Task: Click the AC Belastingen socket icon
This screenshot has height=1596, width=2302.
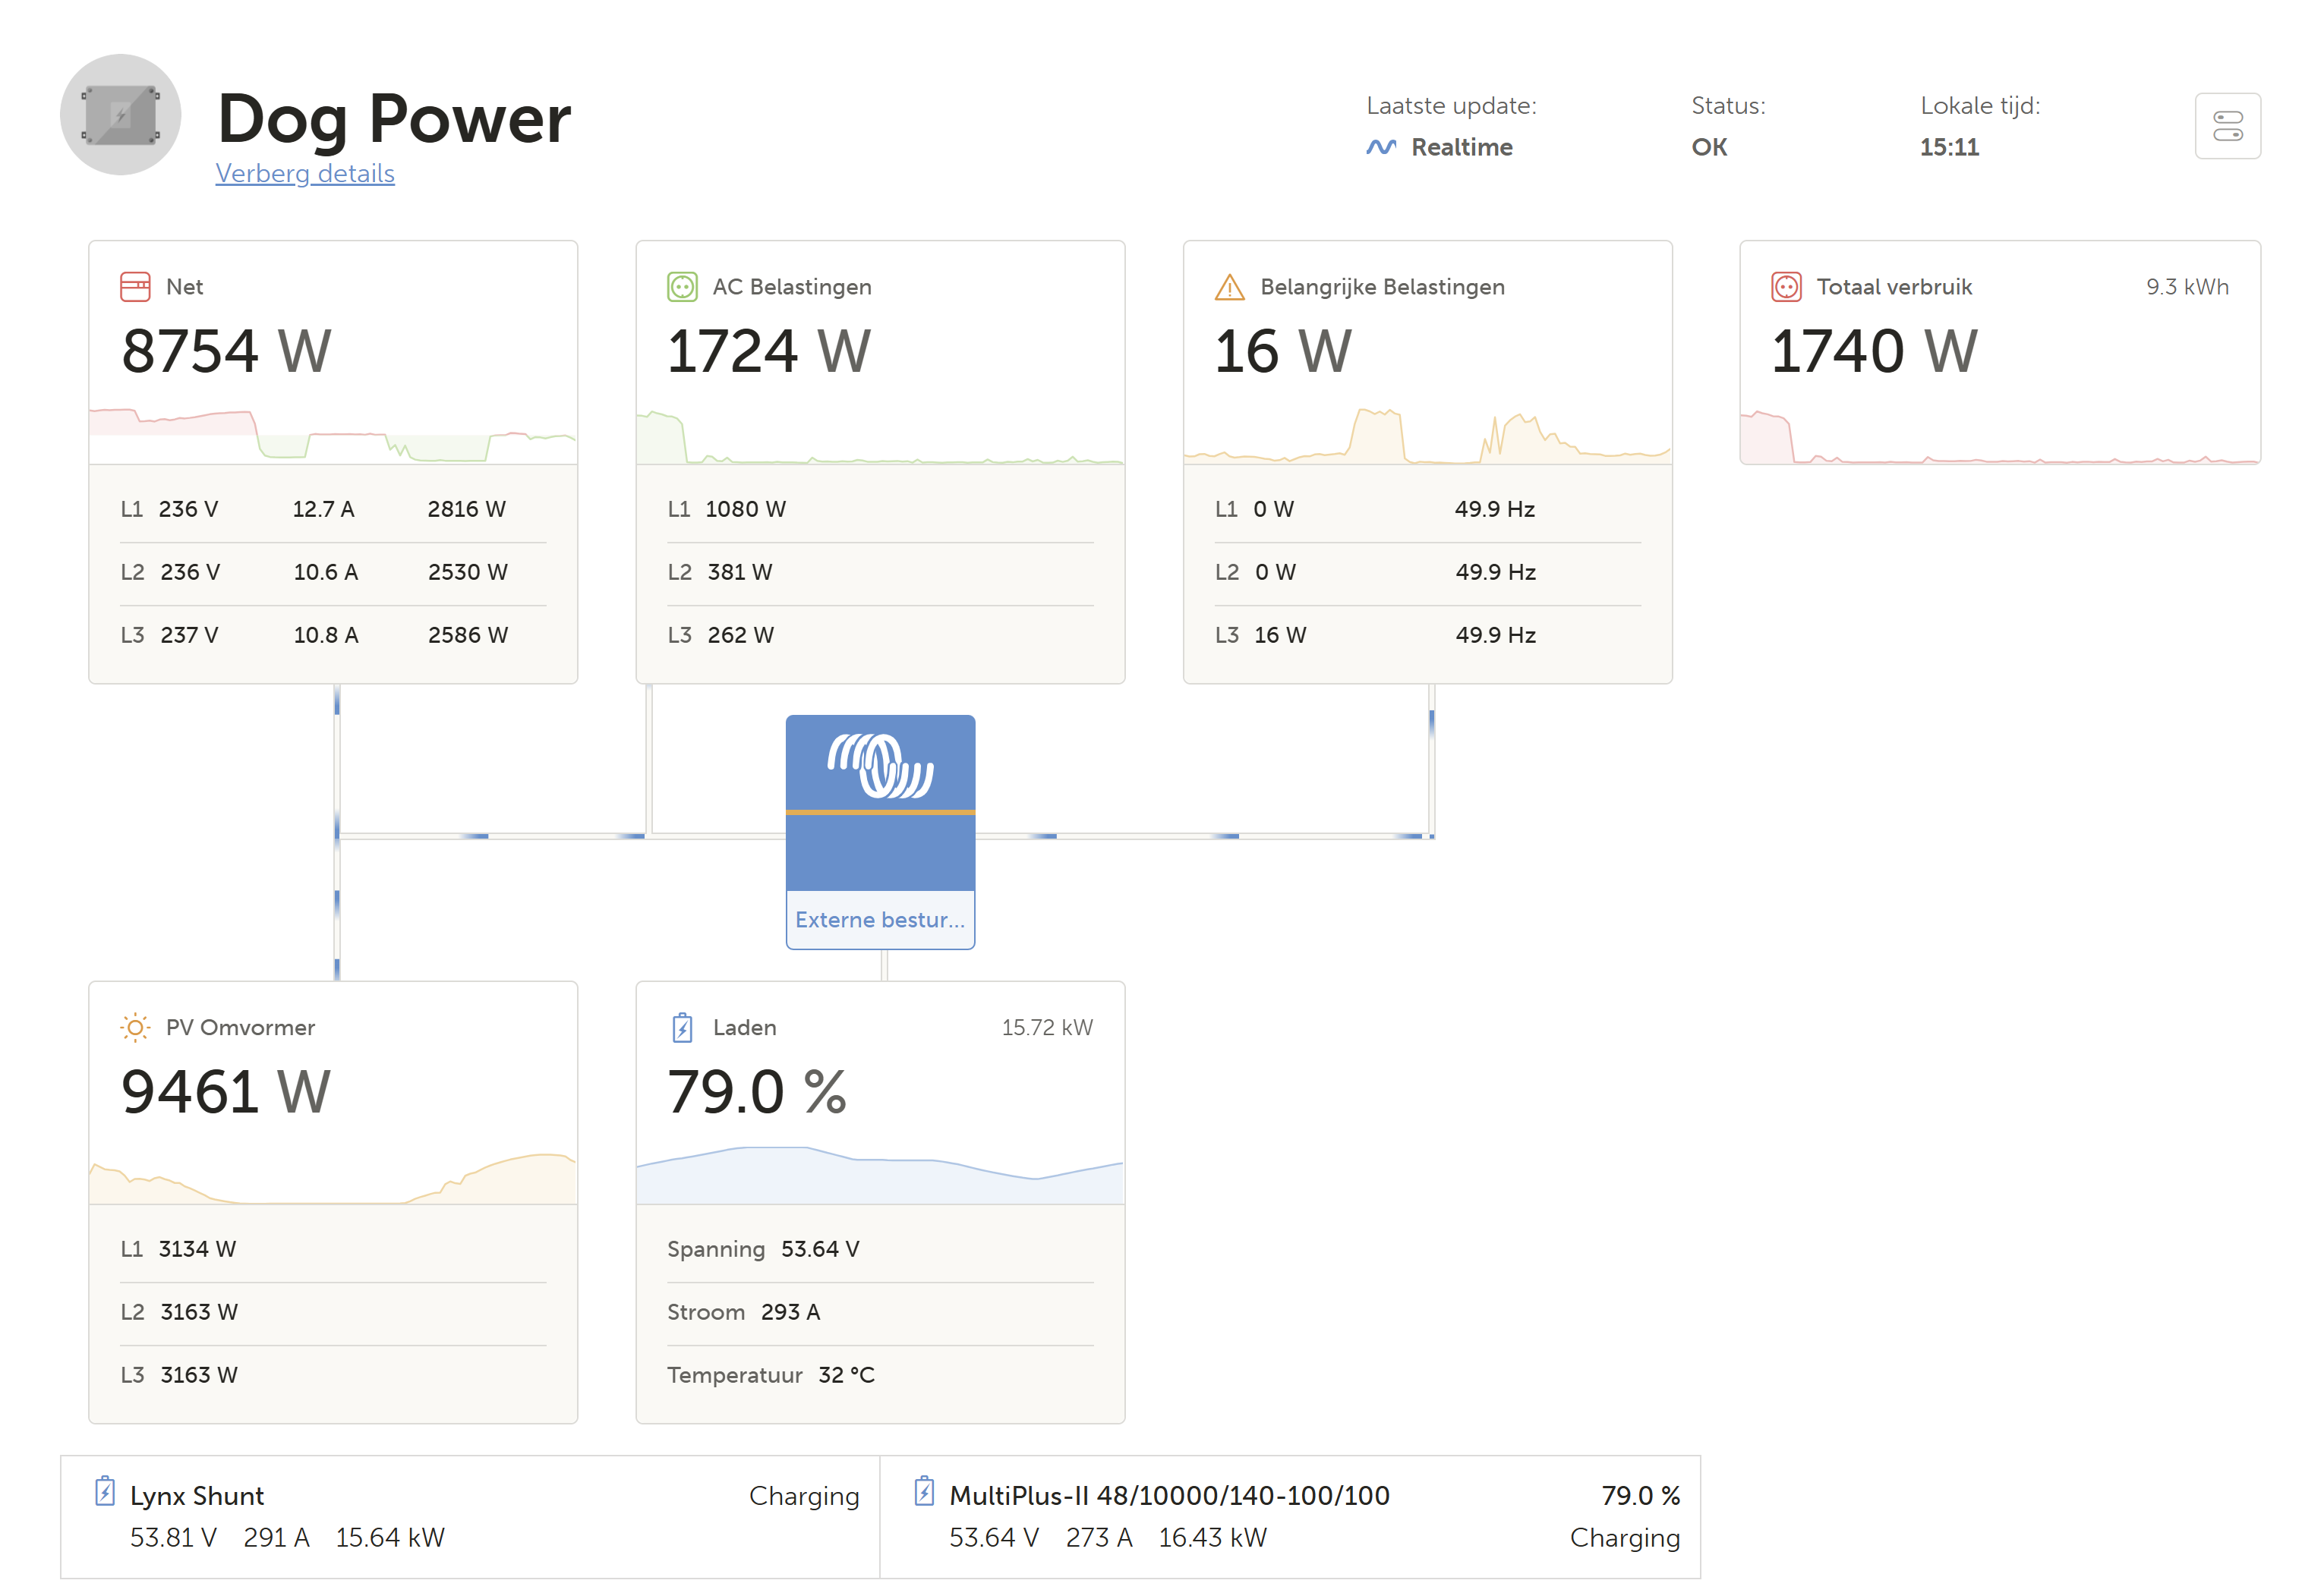Action: pos(681,287)
